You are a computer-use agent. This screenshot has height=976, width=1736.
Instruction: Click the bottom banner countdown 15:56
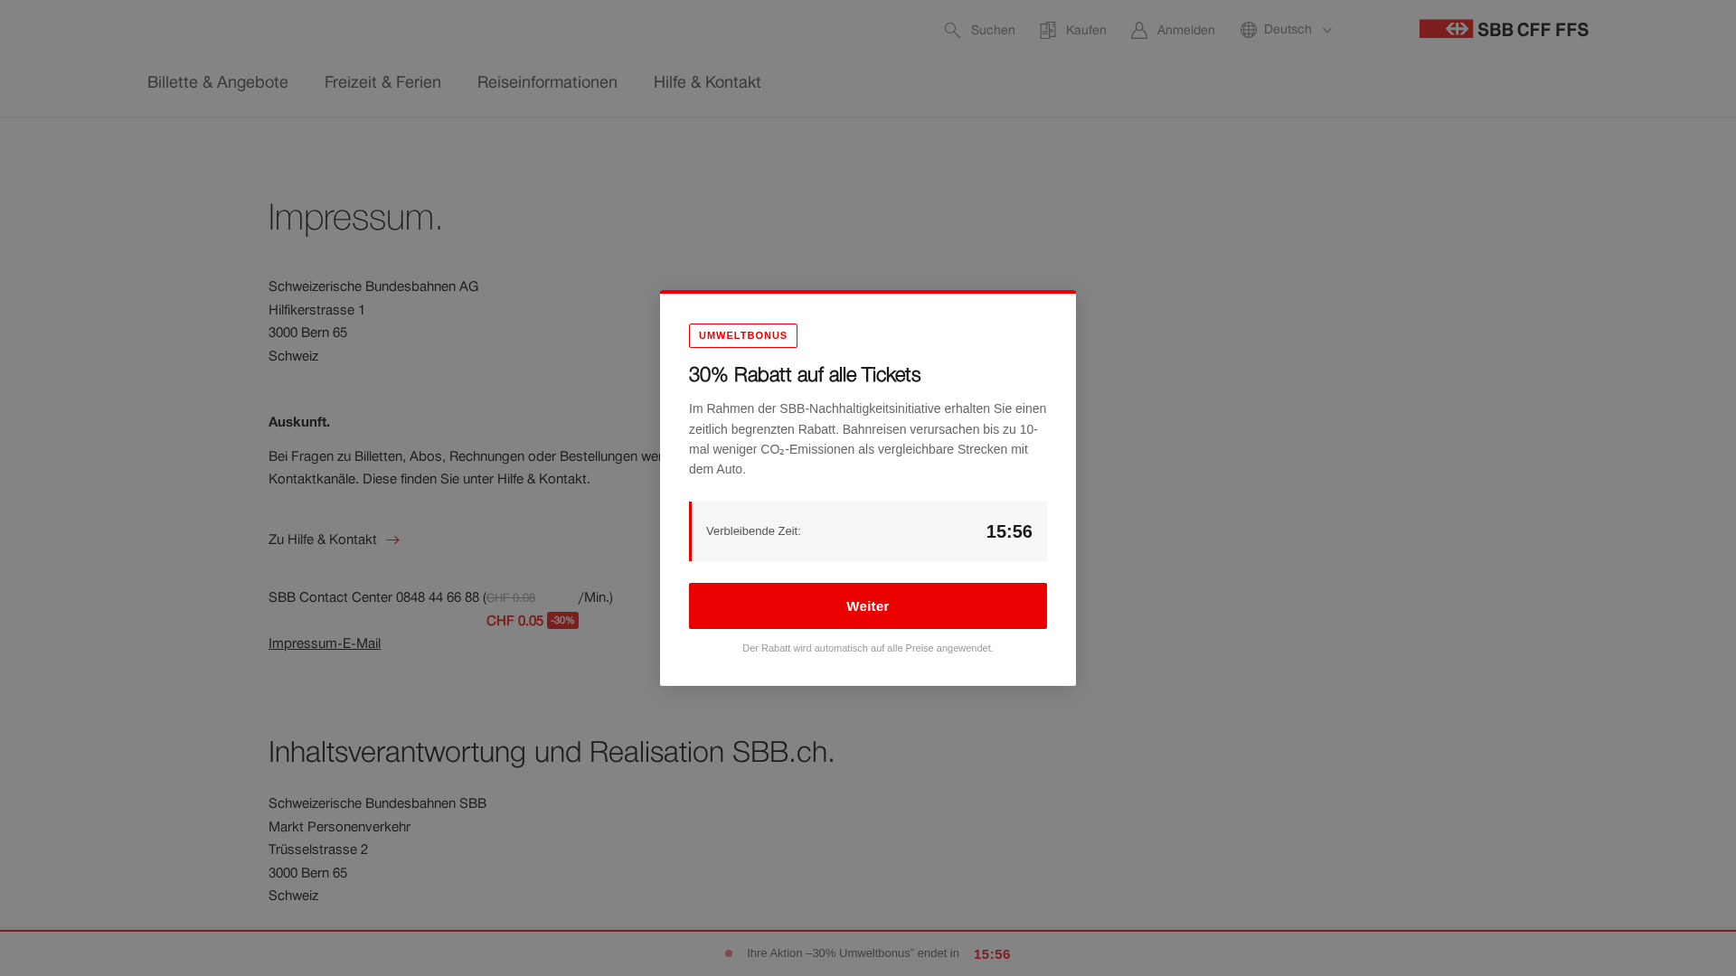pyautogui.click(x=992, y=954)
